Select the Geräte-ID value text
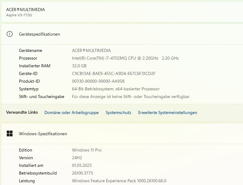Viewport: 243px width, 185px height. [x=114, y=73]
